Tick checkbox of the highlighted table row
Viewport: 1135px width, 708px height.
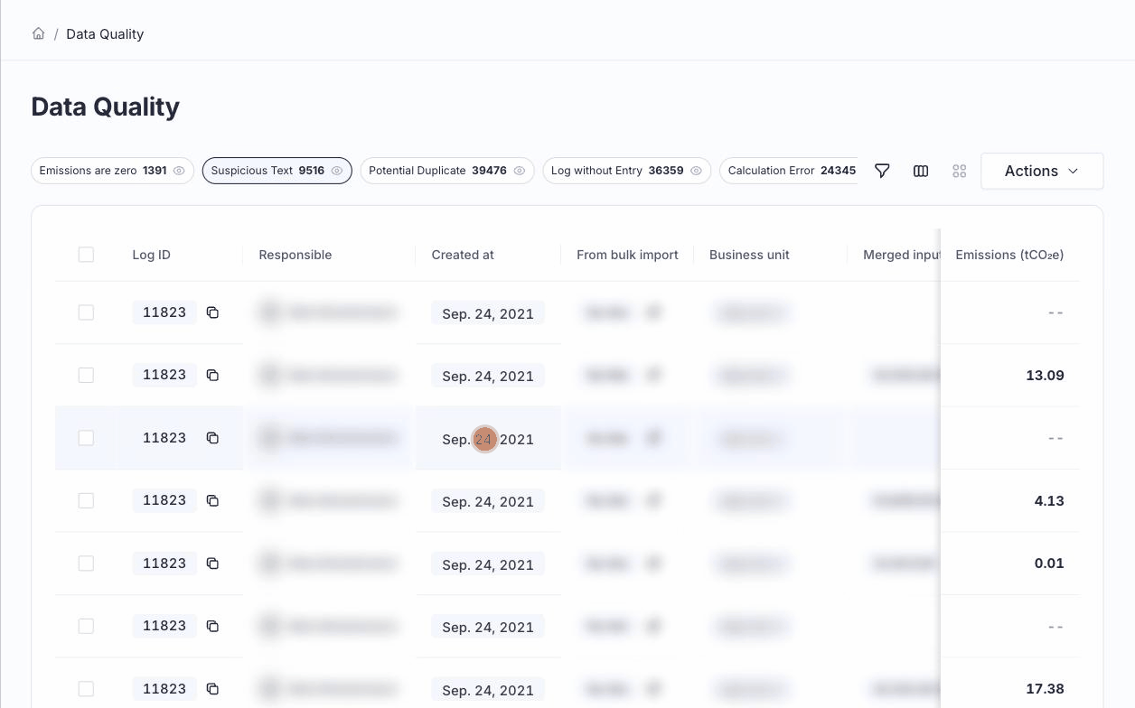click(x=86, y=438)
